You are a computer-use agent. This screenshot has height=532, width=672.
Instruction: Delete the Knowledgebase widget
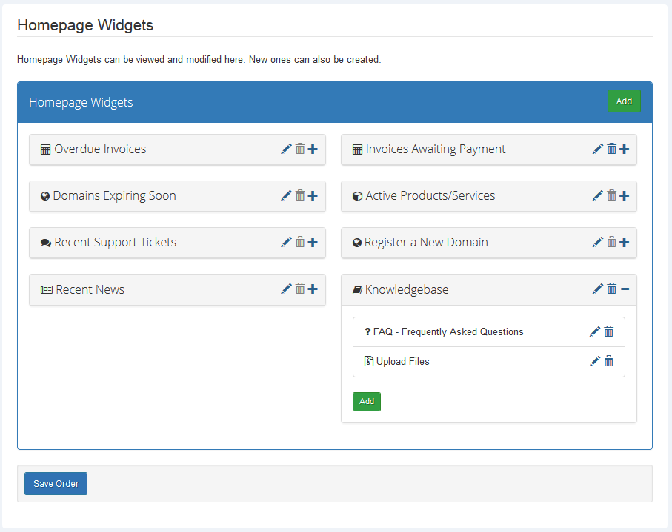[x=611, y=289]
